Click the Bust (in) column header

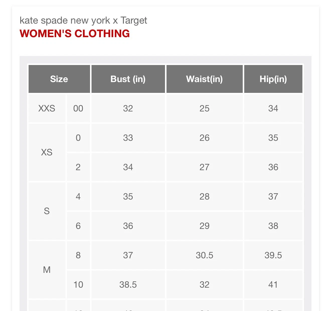tap(128, 79)
